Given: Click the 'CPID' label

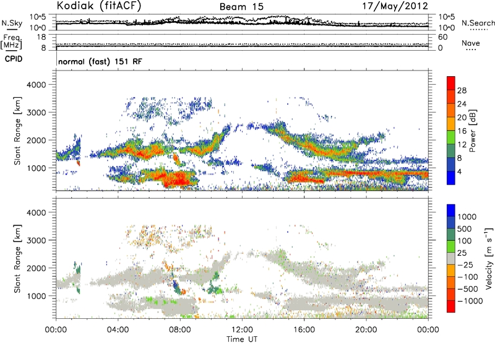Looking at the screenshot, I should [14, 59].
